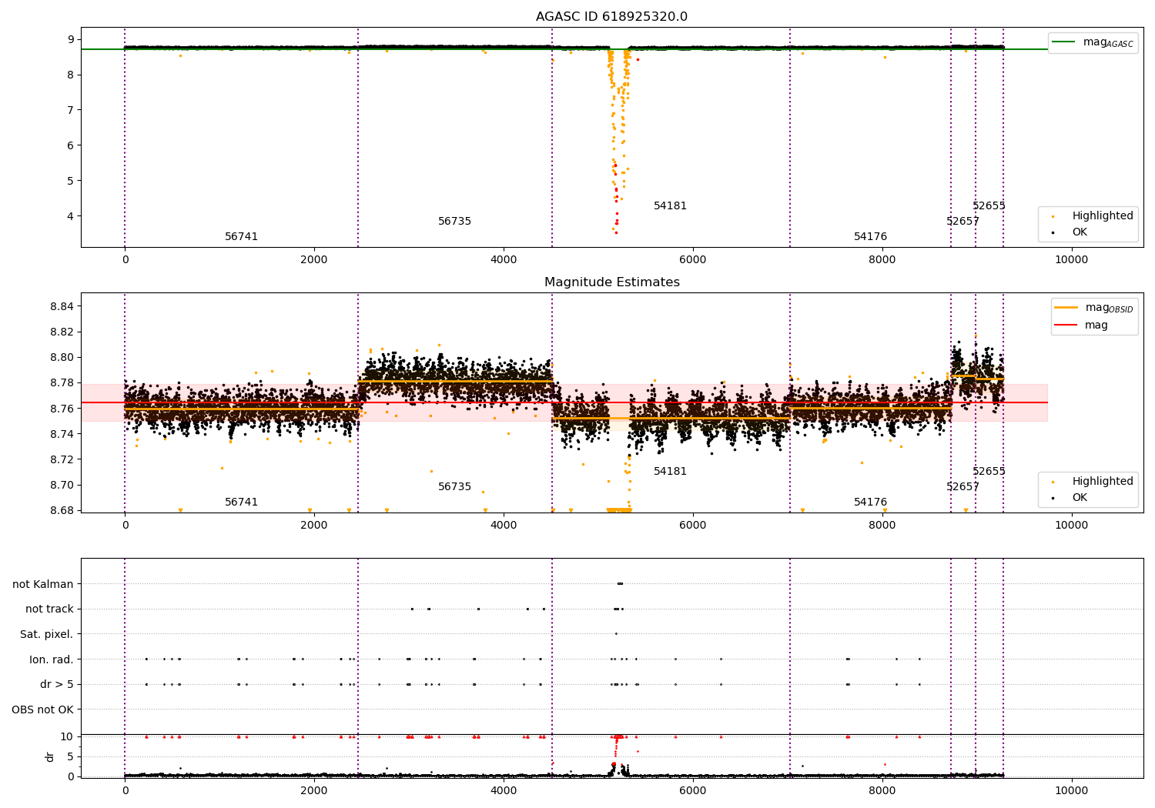Viewport: 1155px width, 808px height.
Task: Click OBSID label 54181 in the top plot
Action: tap(670, 206)
